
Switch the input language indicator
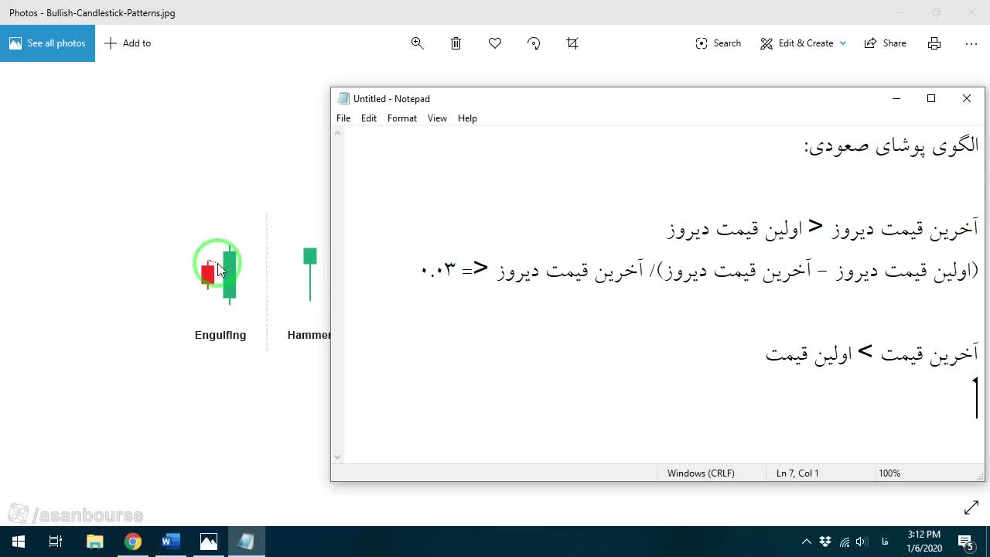pos(885,542)
